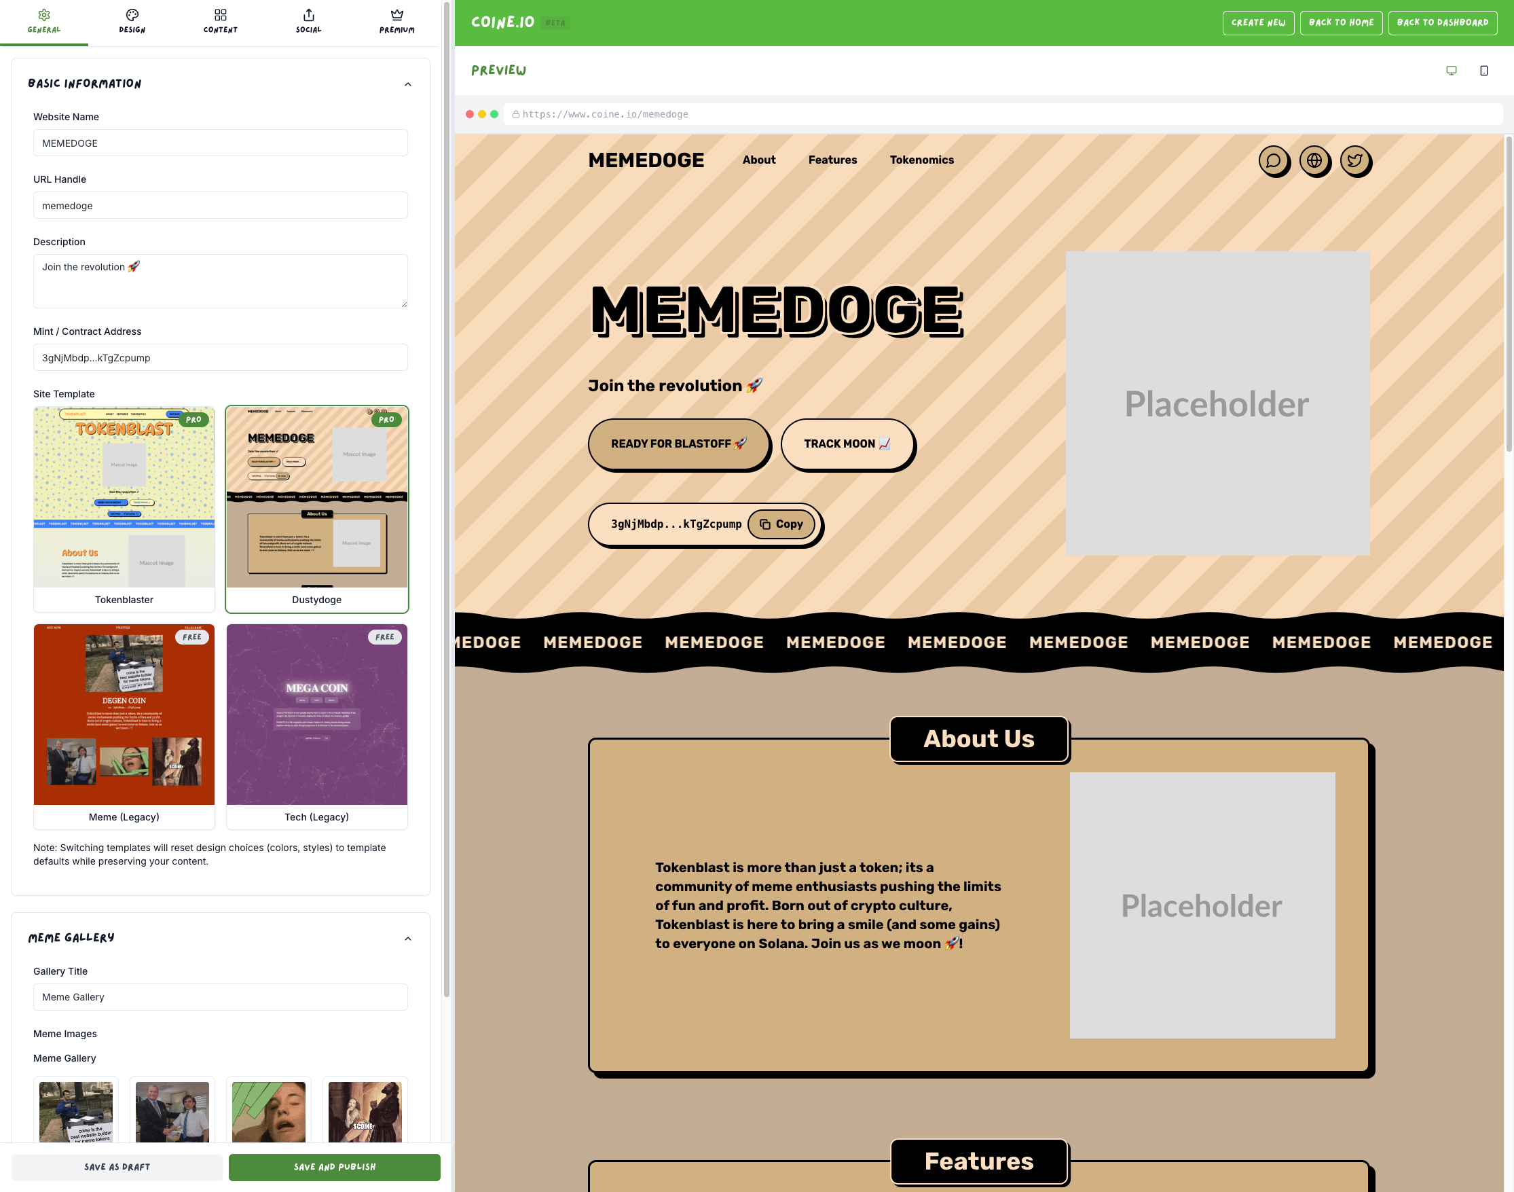Switch to desktop preview icon
1514x1192 pixels.
point(1452,71)
